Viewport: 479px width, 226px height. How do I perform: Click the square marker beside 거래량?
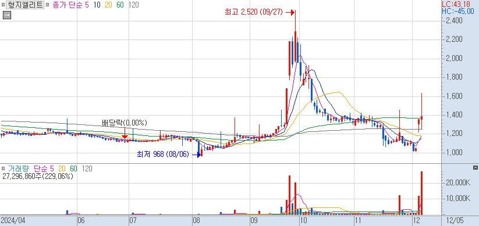click(3, 168)
